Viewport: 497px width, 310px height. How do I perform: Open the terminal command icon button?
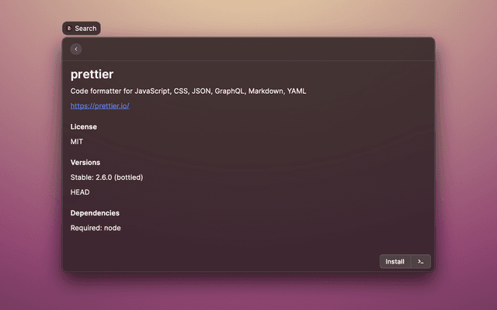coord(420,261)
